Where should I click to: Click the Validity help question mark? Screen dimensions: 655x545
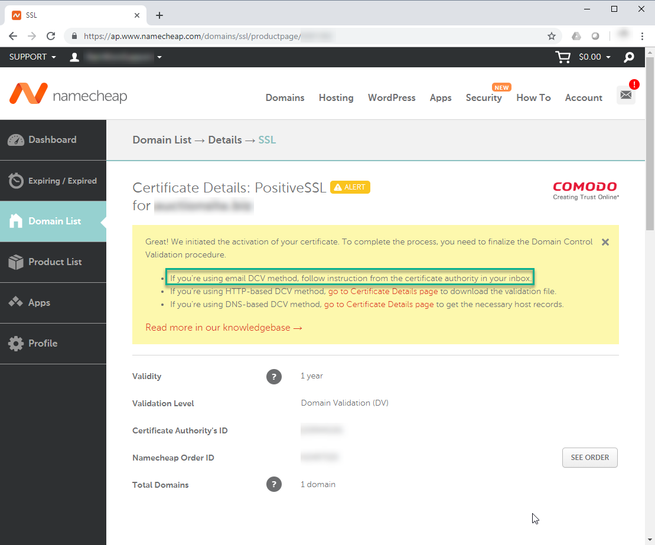tap(274, 377)
